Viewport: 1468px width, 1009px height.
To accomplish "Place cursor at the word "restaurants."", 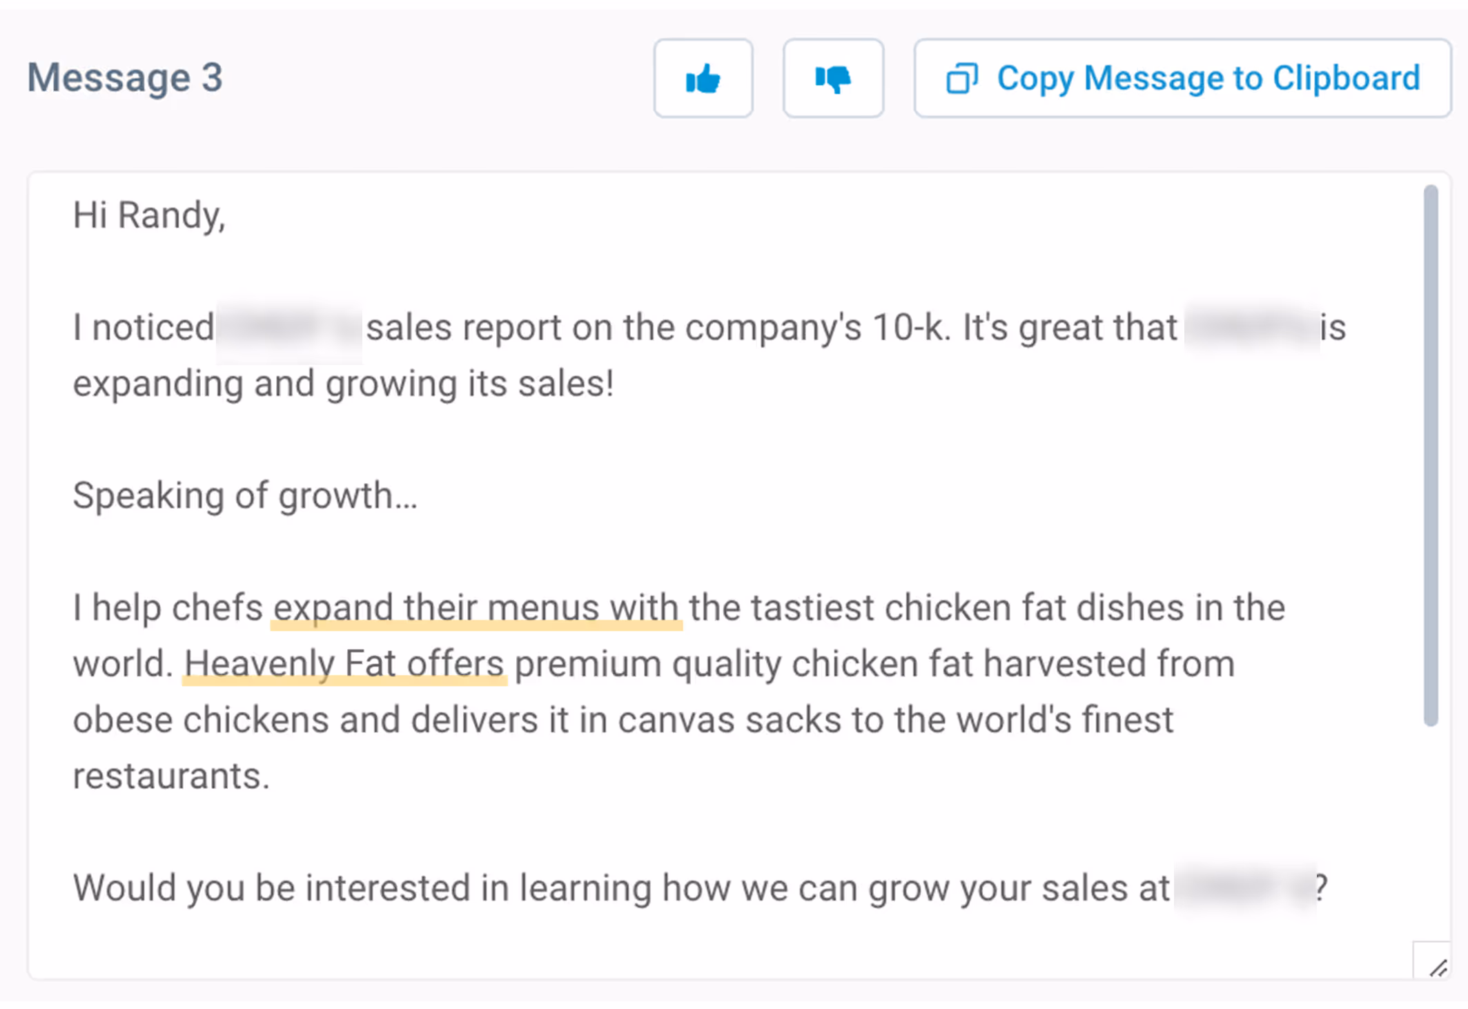I will click(171, 776).
